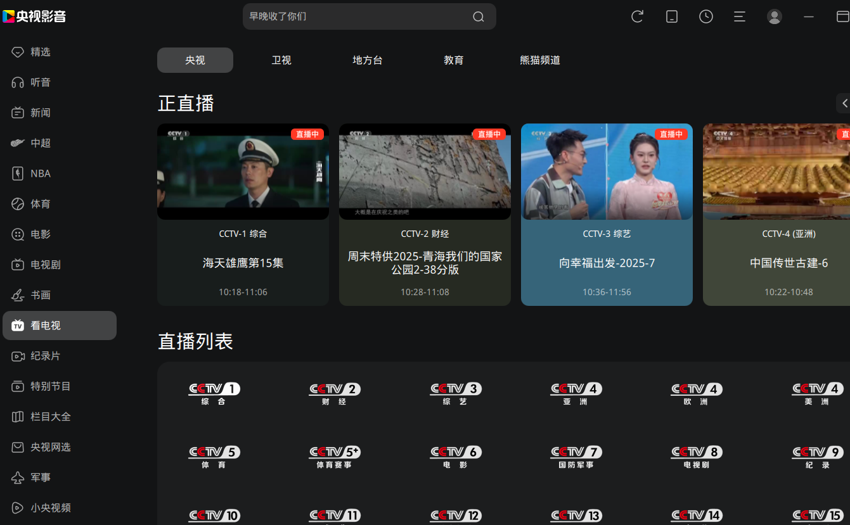Open the playlist menu icon
The width and height of the screenshot is (850, 525).
(740, 16)
